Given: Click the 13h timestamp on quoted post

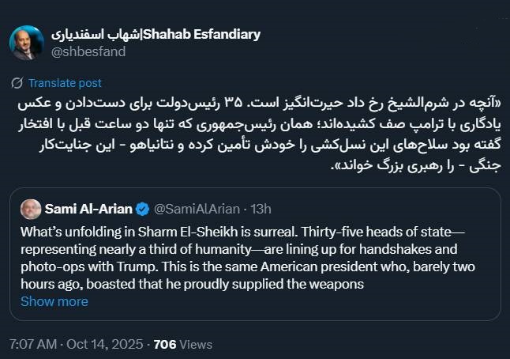Looking at the screenshot, I should point(259,209).
